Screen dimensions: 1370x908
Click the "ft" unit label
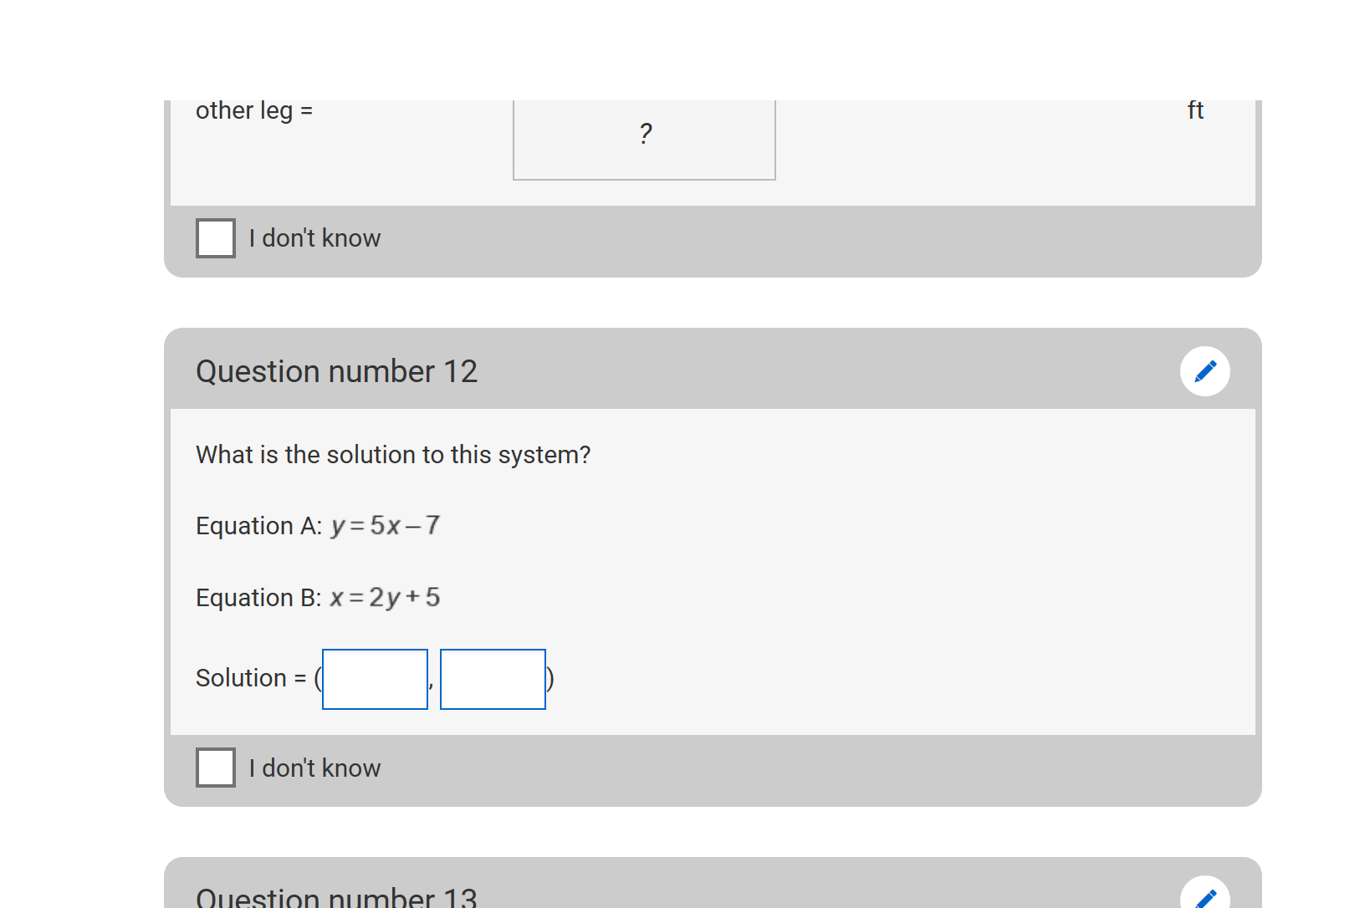[x=1195, y=110]
